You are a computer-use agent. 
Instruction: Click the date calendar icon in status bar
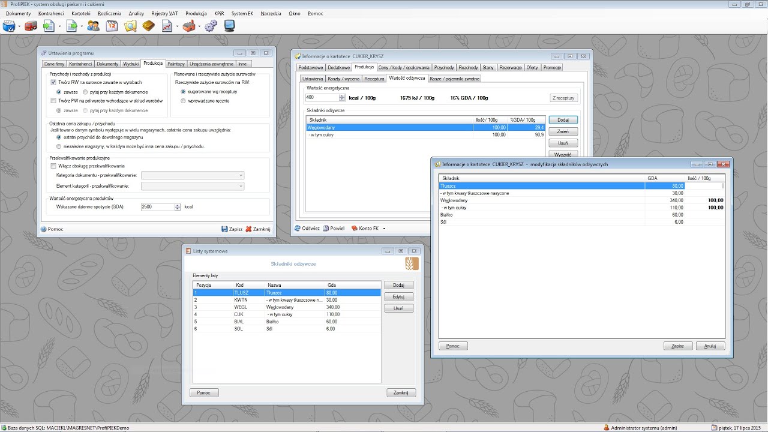[713, 427]
